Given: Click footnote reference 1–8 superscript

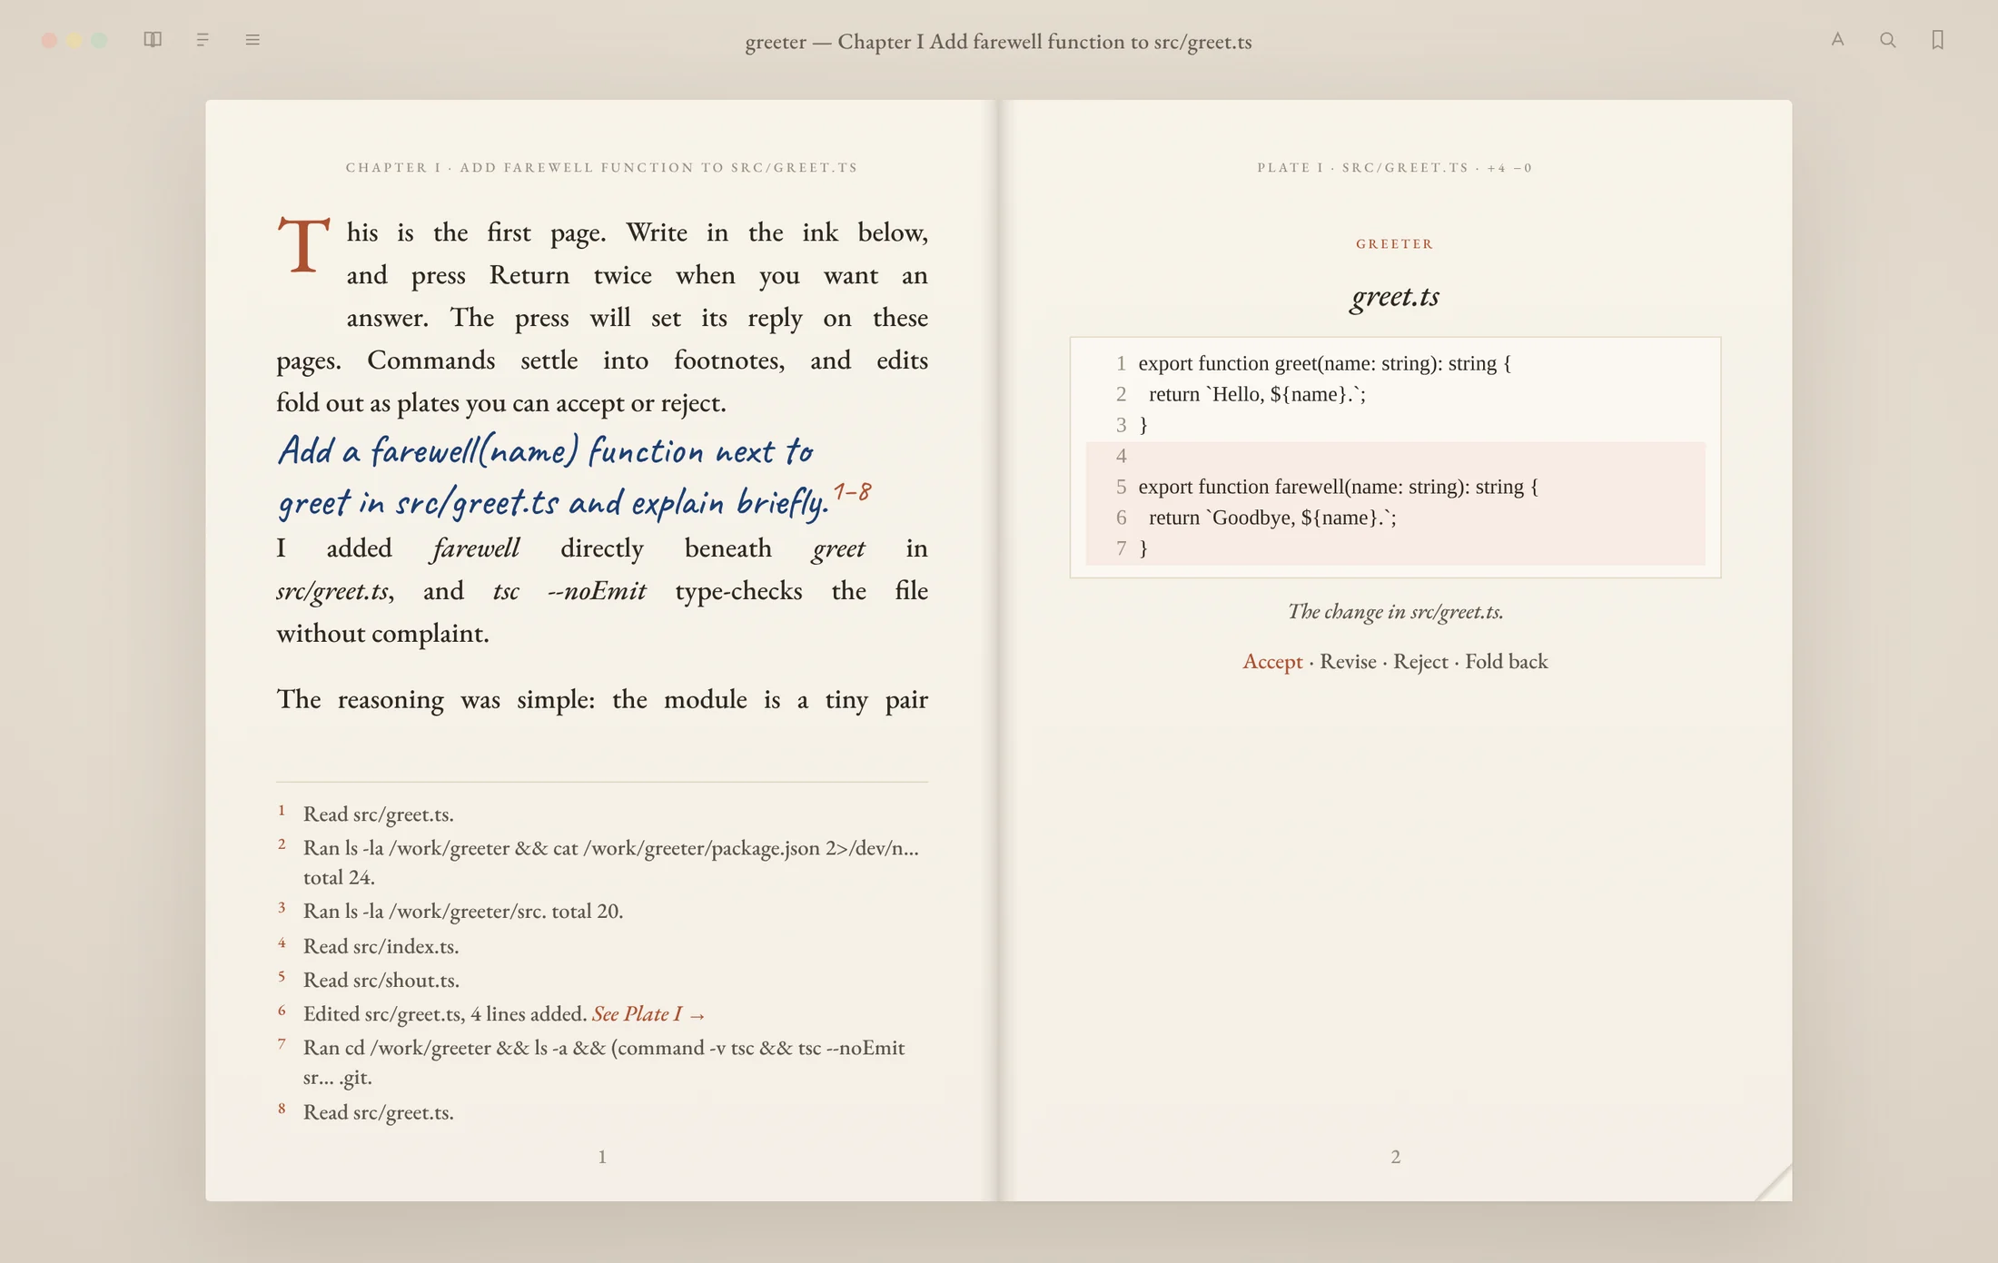Looking at the screenshot, I should (x=852, y=491).
